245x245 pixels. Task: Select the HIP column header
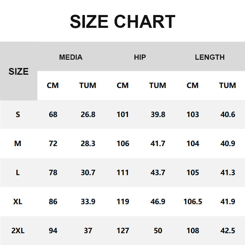(140, 57)
